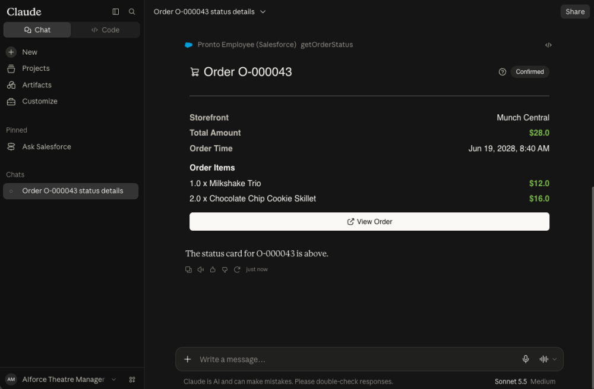Click the 'just now' timestamp
The image size is (594, 389).
pos(257,269)
